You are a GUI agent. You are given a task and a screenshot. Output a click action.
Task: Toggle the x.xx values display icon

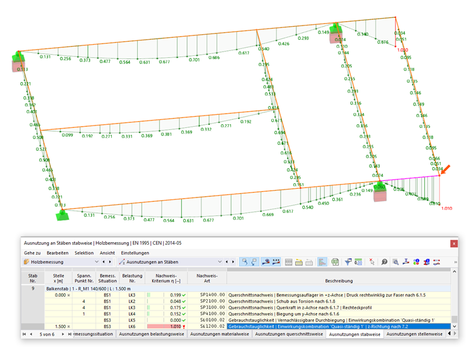(276, 262)
